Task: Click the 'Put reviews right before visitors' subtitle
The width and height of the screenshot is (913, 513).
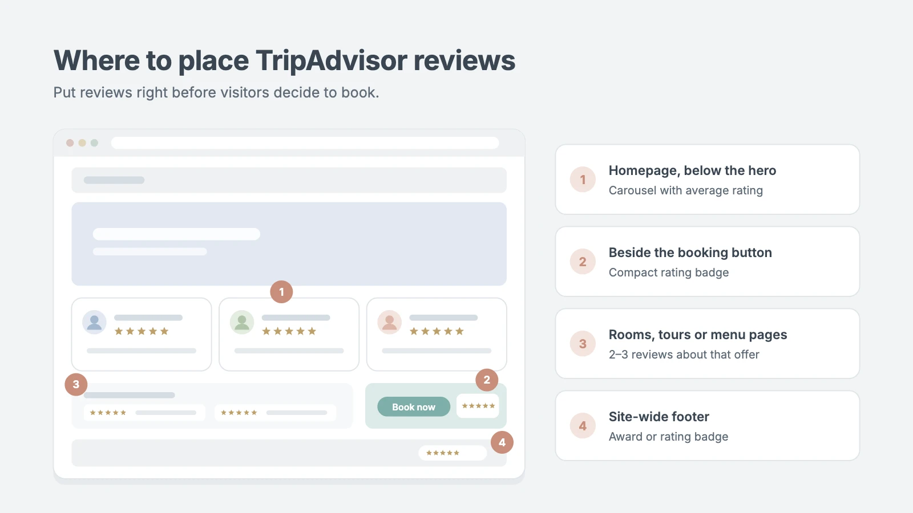Action: point(216,92)
